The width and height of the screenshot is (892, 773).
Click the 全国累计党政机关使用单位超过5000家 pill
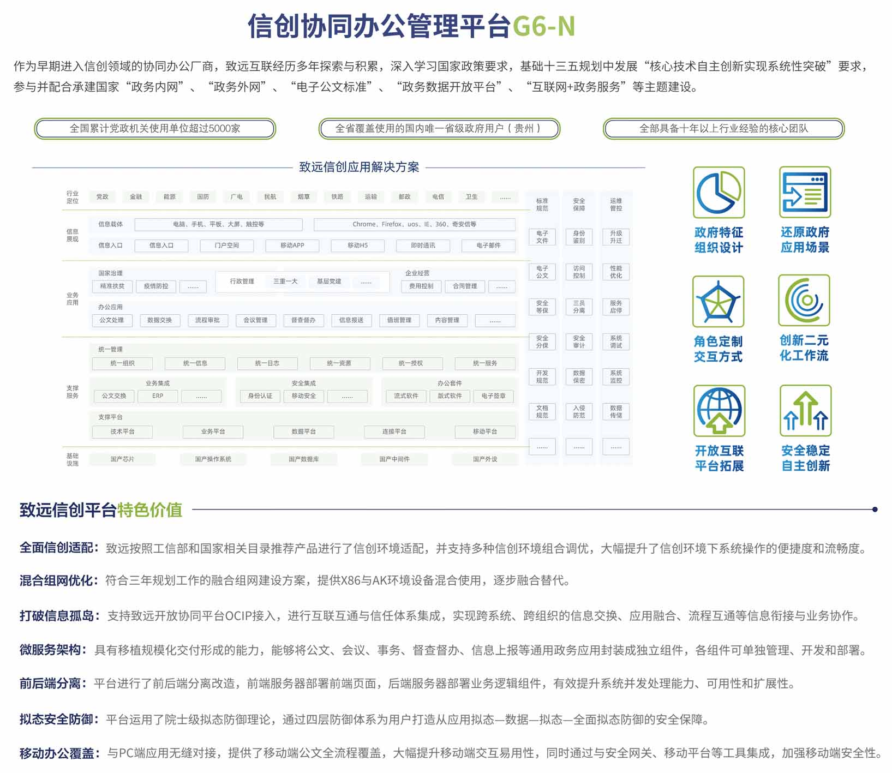coord(155,129)
